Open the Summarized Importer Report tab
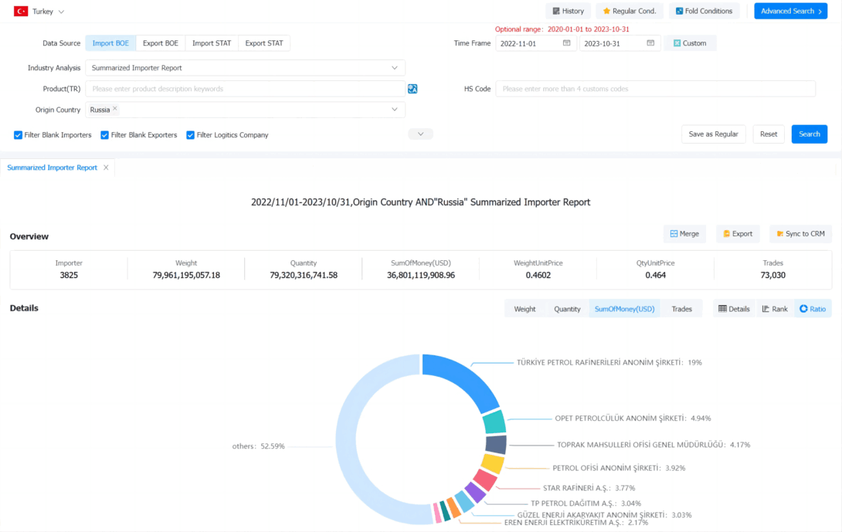Image resolution: width=842 pixels, height=532 pixels. (52, 168)
